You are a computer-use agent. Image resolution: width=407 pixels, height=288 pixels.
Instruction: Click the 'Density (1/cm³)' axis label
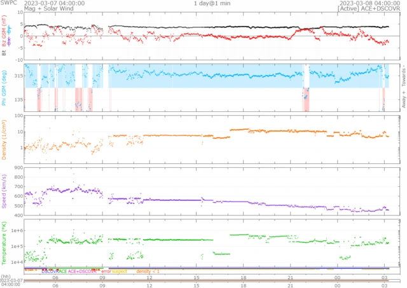tap(4, 140)
